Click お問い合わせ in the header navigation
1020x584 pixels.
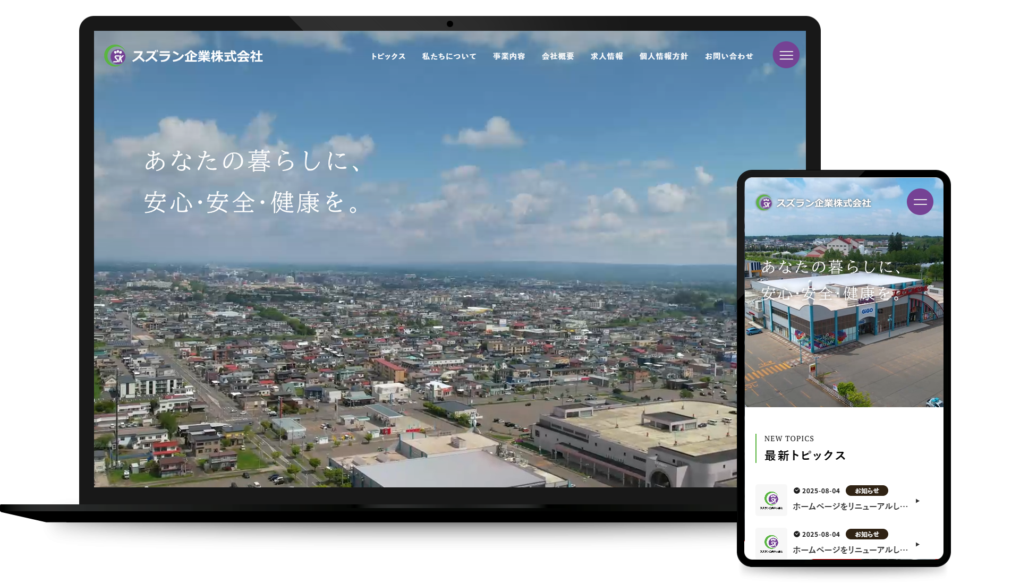tap(728, 56)
